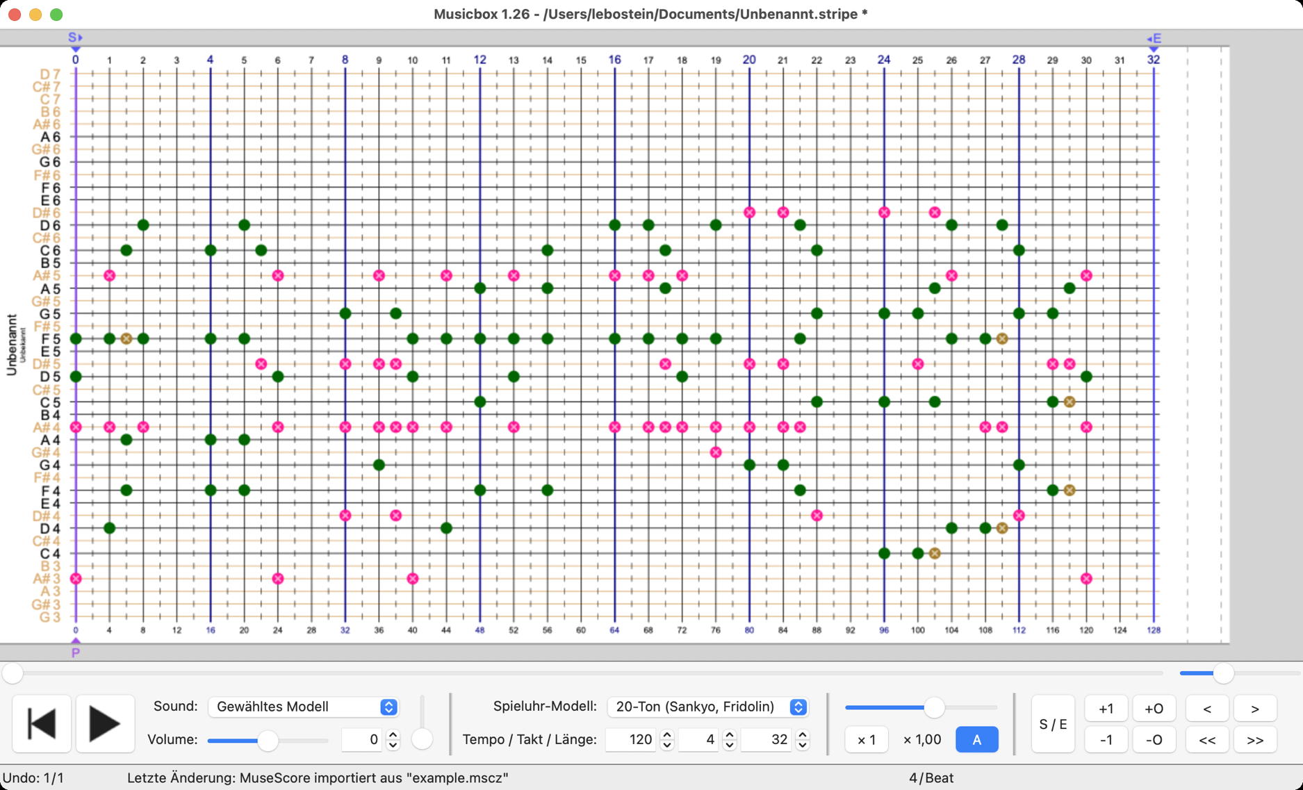Click the rewind to start button
Image resolution: width=1303 pixels, height=790 pixels.
click(42, 724)
